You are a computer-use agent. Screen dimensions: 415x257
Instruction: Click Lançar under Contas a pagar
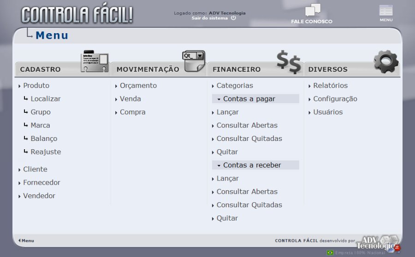pos(228,112)
